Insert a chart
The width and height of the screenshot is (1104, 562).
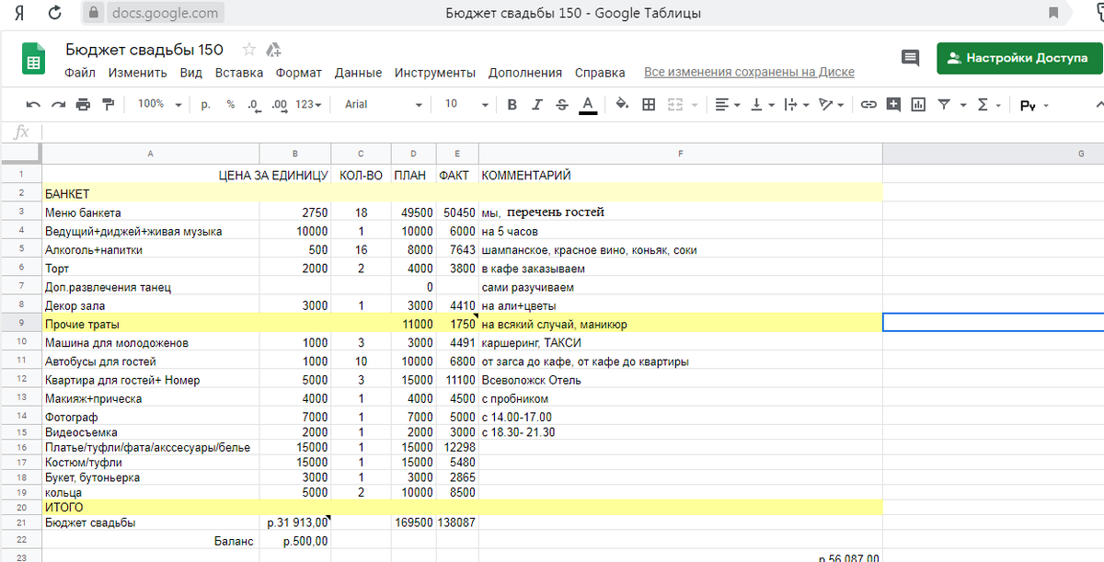point(918,105)
